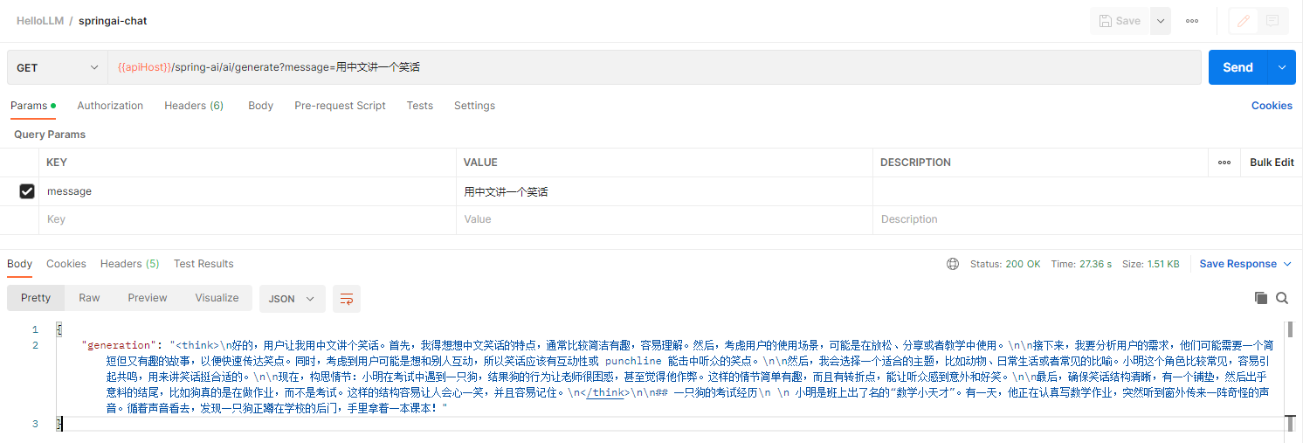Click the edit pencil icon

click(x=1243, y=21)
